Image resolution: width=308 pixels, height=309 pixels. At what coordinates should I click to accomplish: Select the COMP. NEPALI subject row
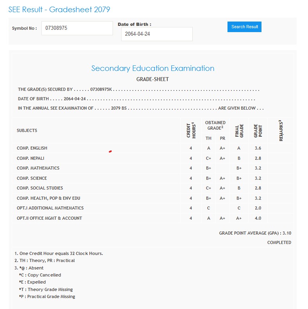(30, 158)
